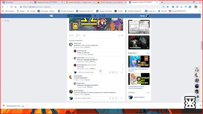Open the post image at the top
The width and height of the screenshot is (203, 114).
pos(96,24)
